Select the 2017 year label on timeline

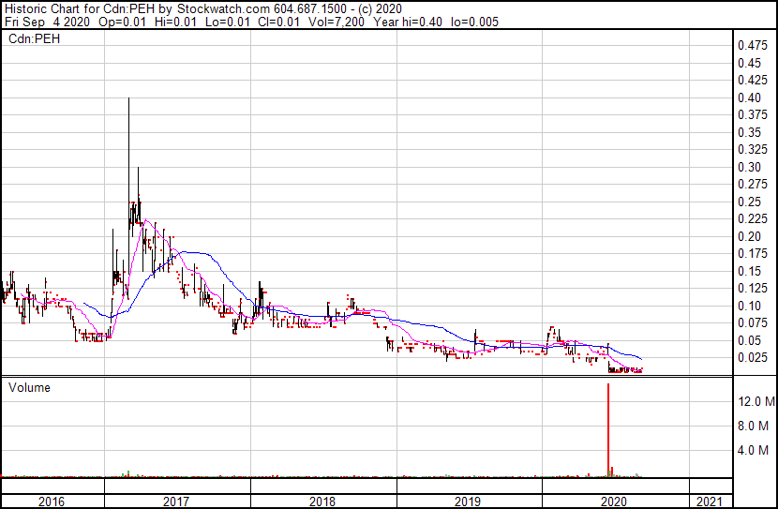[x=176, y=502]
